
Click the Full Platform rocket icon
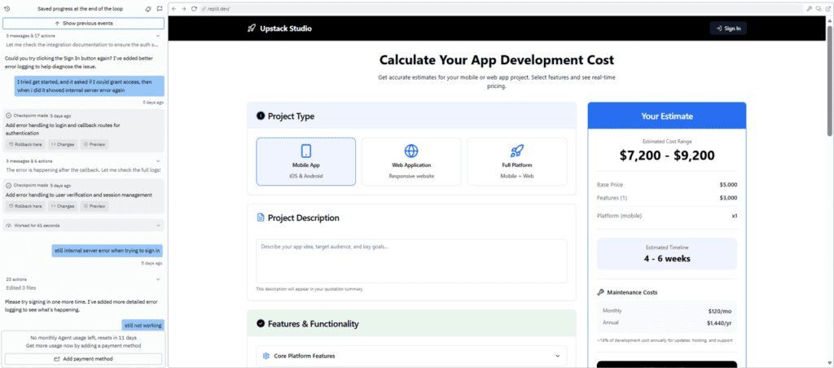click(x=516, y=151)
